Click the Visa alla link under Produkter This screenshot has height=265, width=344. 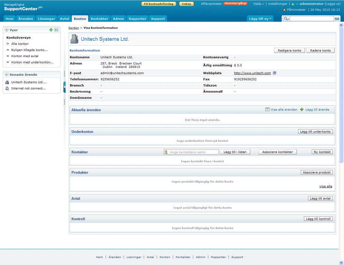coord(326,186)
